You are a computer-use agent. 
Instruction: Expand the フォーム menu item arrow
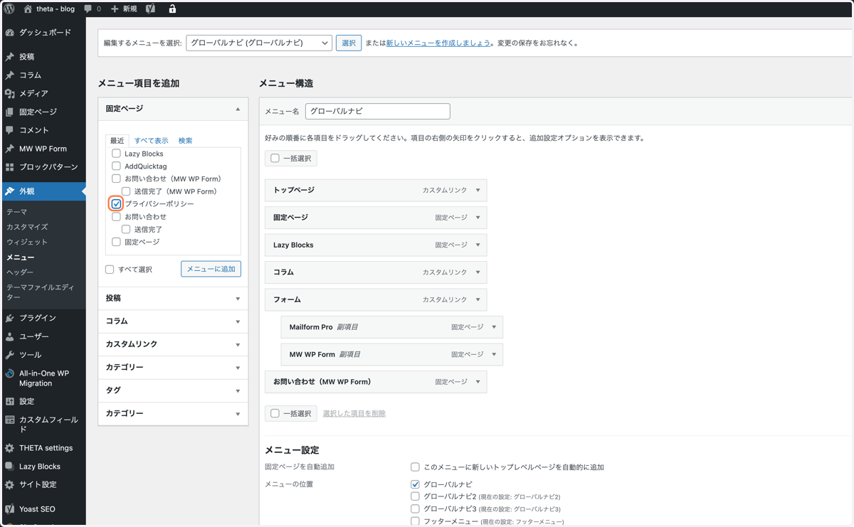[x=478, y=299]
